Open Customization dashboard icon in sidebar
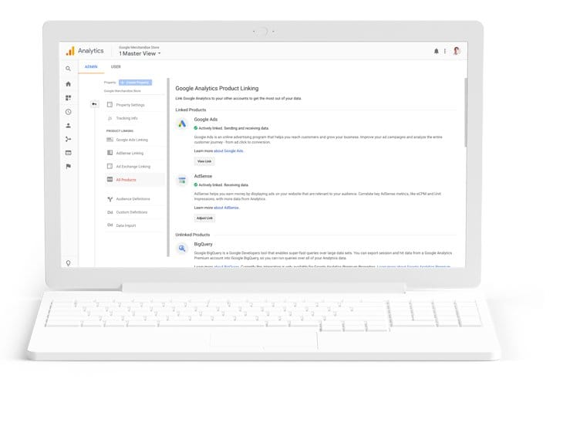The image size is (570, 423). [68, 98]
